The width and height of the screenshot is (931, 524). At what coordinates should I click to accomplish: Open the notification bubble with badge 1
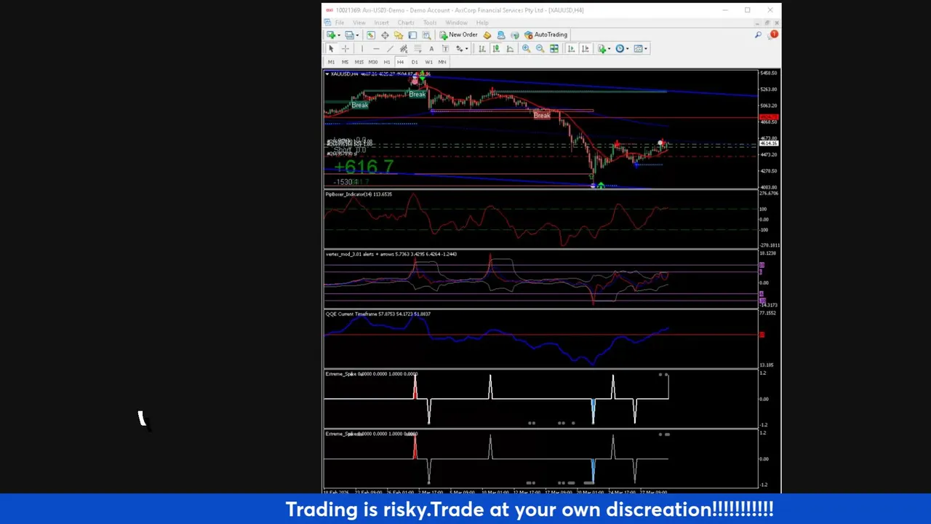click(x=772, y=35)
